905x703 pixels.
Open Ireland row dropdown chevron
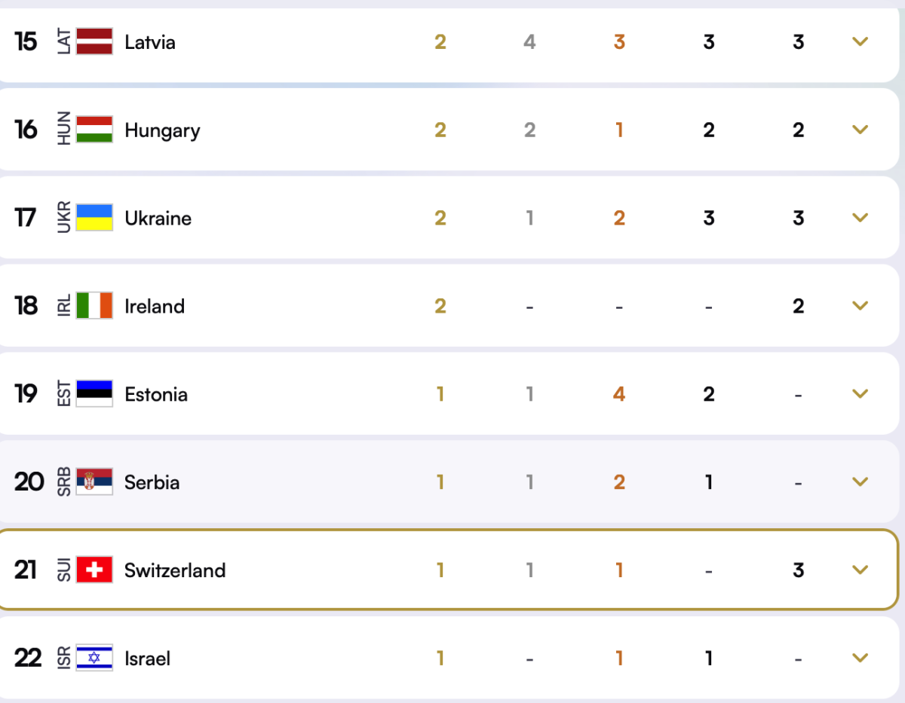[860, 306]
